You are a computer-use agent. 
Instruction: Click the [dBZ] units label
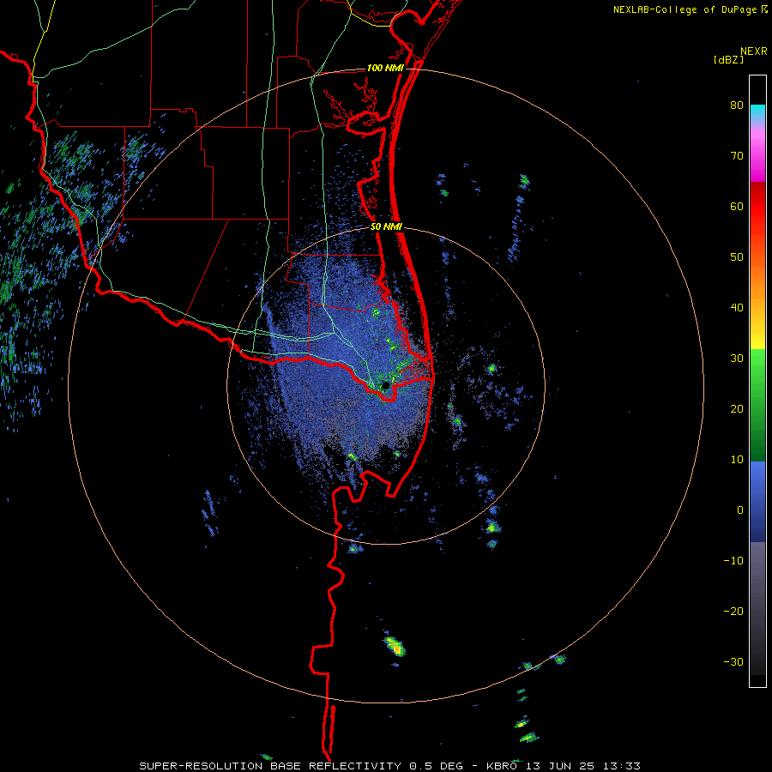(728, 60)
